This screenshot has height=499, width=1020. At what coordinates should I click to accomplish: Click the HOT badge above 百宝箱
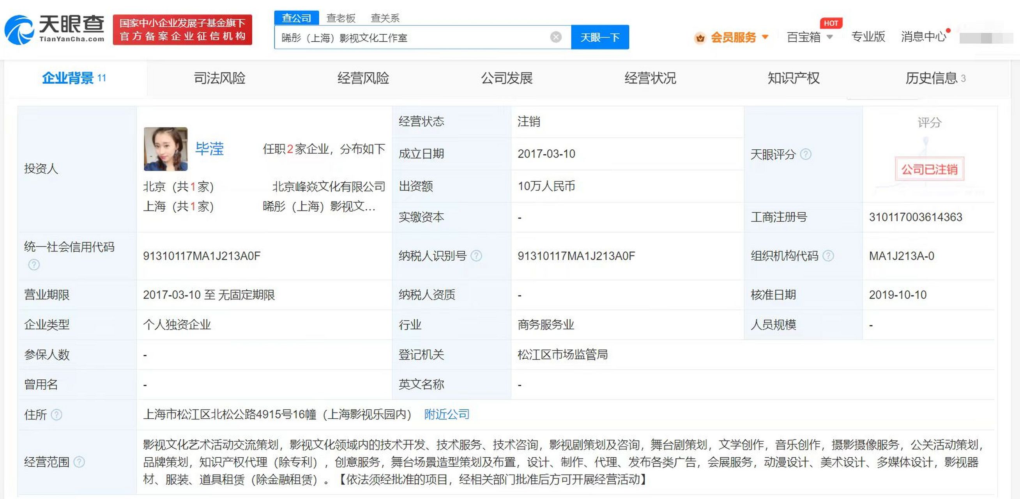(x=831, y=23)
